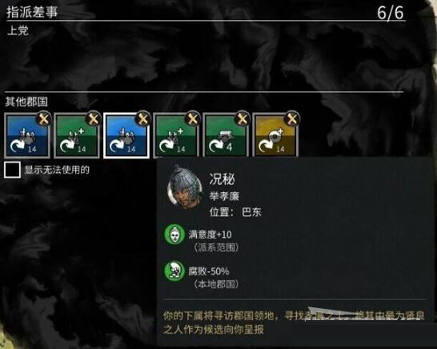Click the green 满意度+10 effect icon
Image resolution: width=437 pixels, height=349 pixels.
174,235
